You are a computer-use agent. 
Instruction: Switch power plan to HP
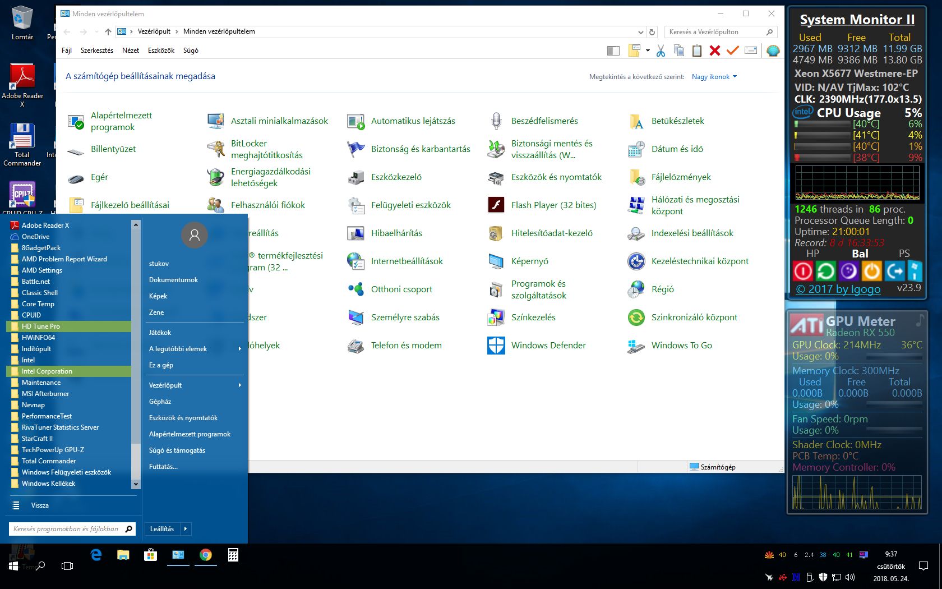coord(812,254)
